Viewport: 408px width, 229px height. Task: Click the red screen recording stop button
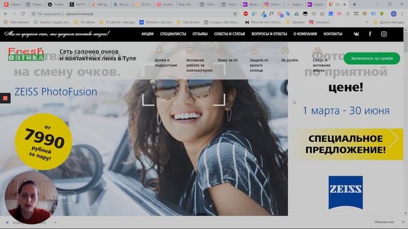pyautogui.click(x=5, y=98)
